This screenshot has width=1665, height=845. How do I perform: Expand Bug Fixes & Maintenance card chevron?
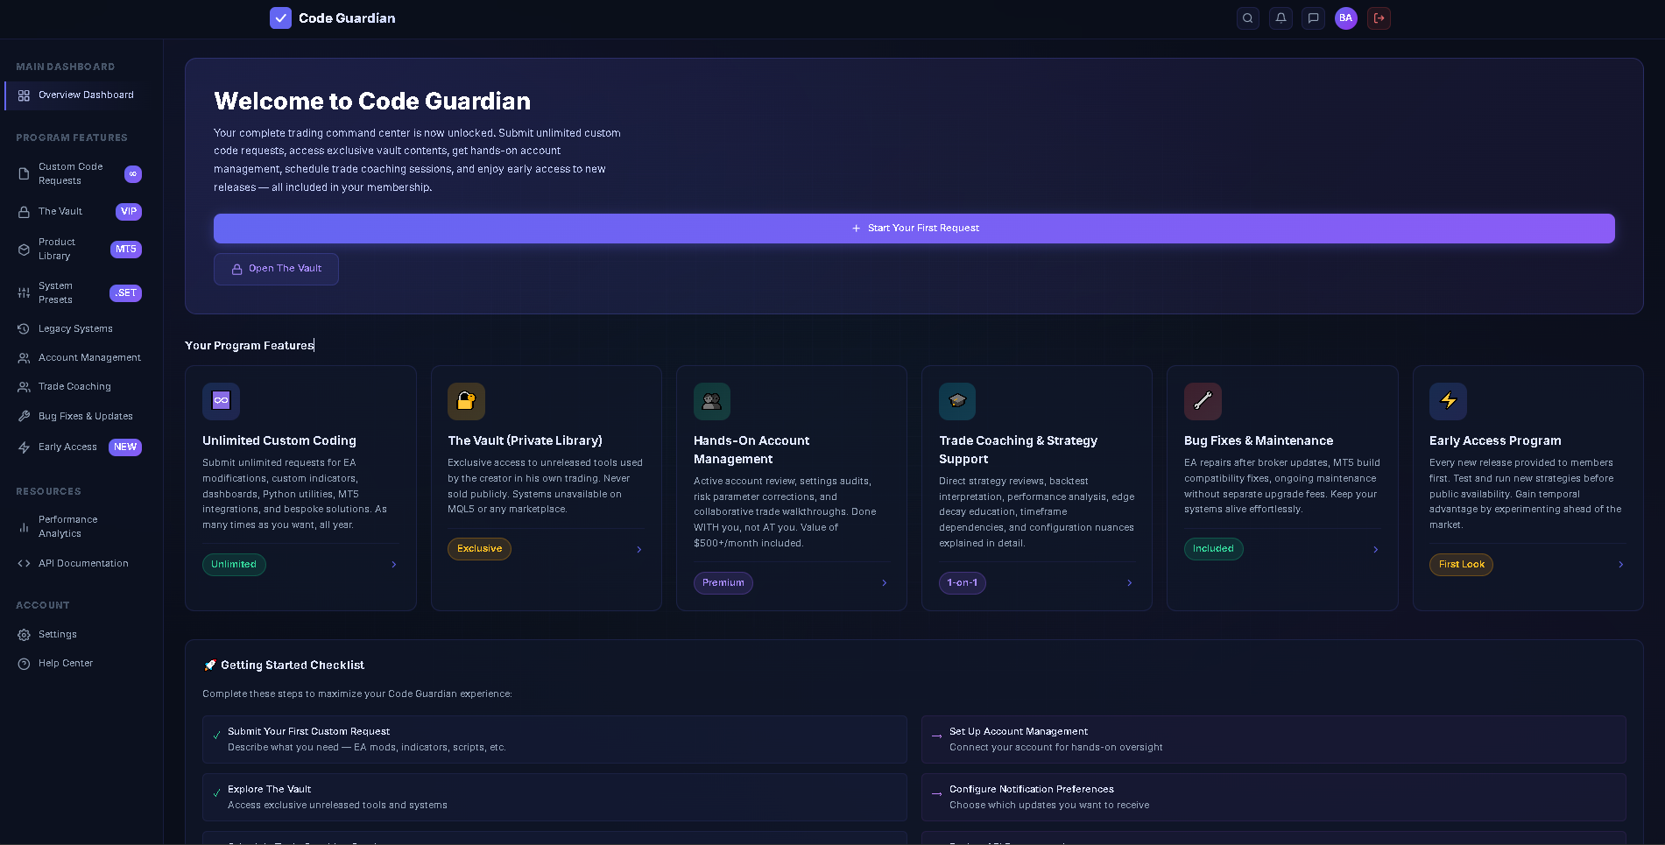pos(1376,550)
